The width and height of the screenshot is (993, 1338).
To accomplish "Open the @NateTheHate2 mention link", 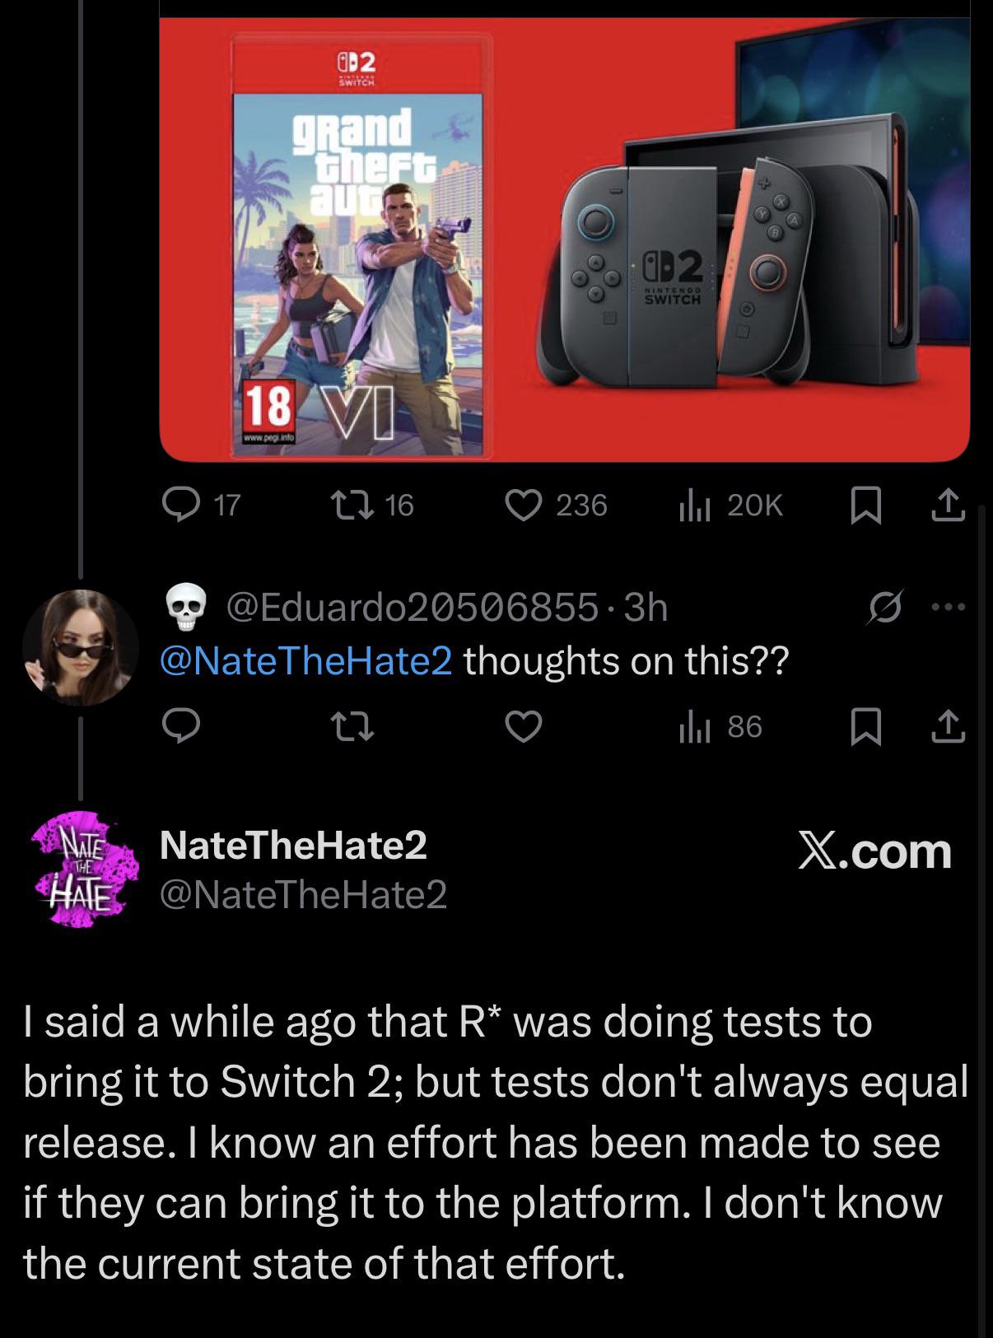I will pyautogui.click(x=305, y=660).
